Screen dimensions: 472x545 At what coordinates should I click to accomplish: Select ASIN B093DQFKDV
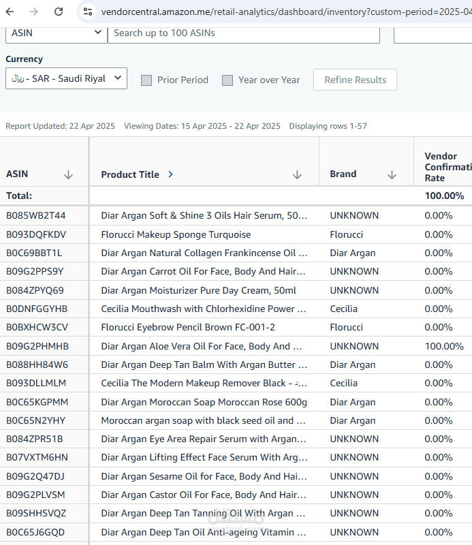[x=36, y=234]
